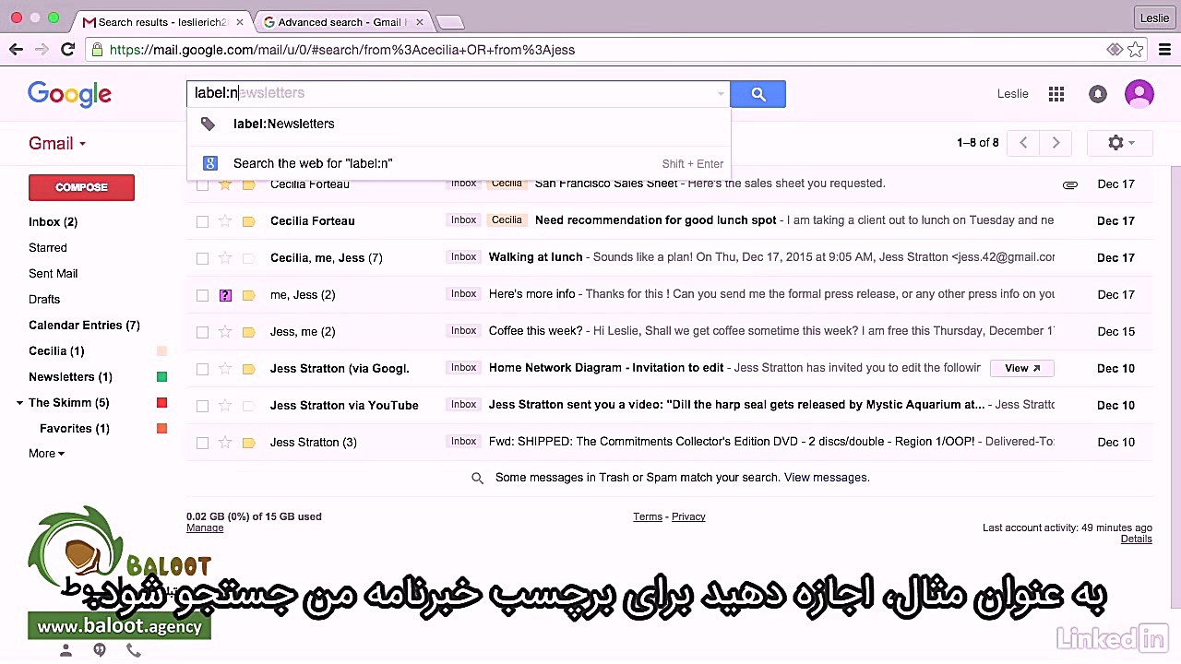Click the browser forward arrow
The width and height of the screenshot is (1181, 664).
click(42, 50)
